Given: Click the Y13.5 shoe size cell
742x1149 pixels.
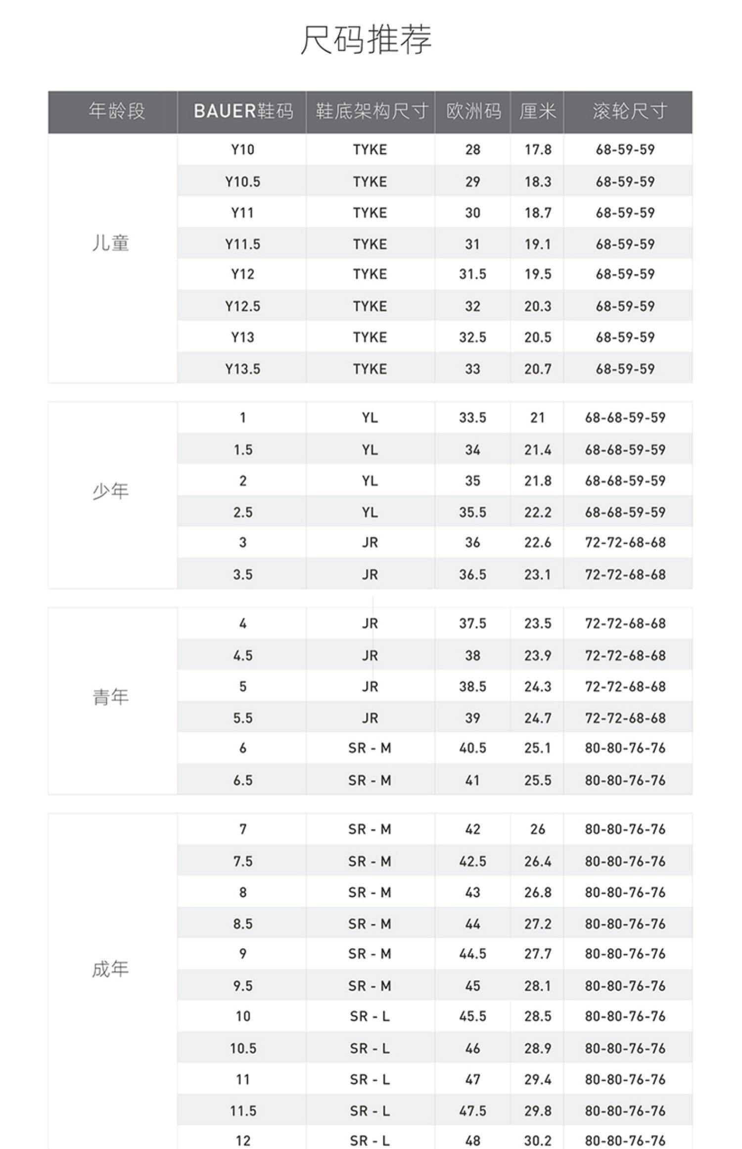Looking at the screenshot, I should tap(242, 369).
